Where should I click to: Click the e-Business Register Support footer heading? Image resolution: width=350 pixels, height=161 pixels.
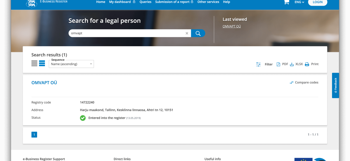(x=44, y=159)
